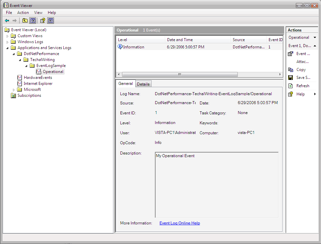This screenshot has height=244, width=321.
Task: Open the Event Log Online Help link
Action: coord(180,223)
